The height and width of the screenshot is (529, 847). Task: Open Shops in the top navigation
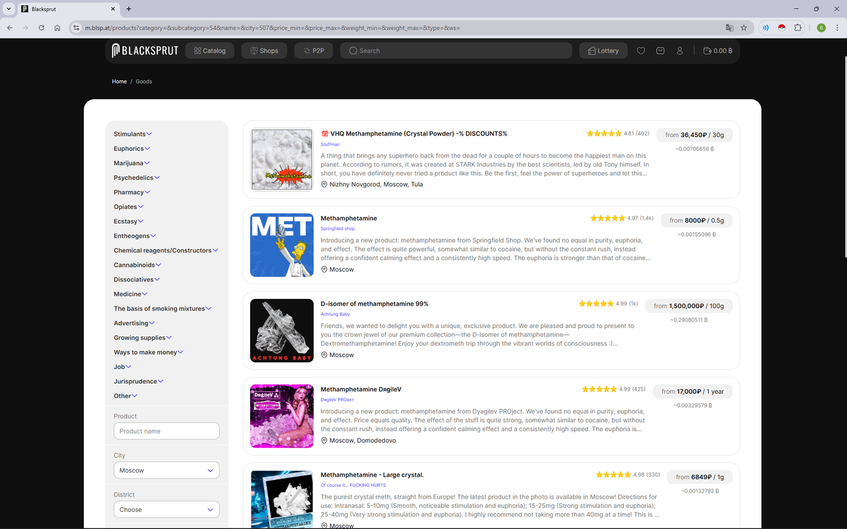[x=264, y=50]
